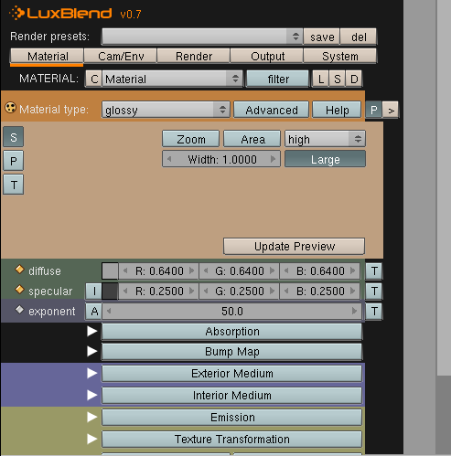Click the I button beside specular
The height and width of the screenshot is (456, 451).
pos(94,292)
